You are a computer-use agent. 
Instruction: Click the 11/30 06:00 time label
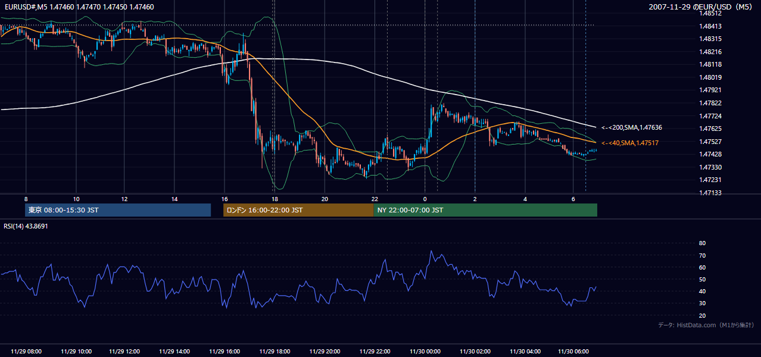tap(574, 351)
